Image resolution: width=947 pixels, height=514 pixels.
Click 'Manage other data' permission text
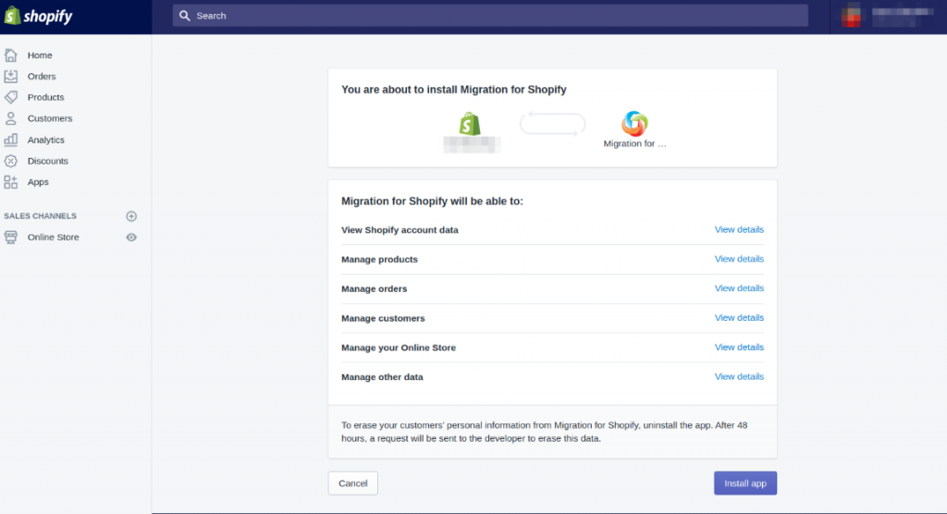(x=382, y=377)
